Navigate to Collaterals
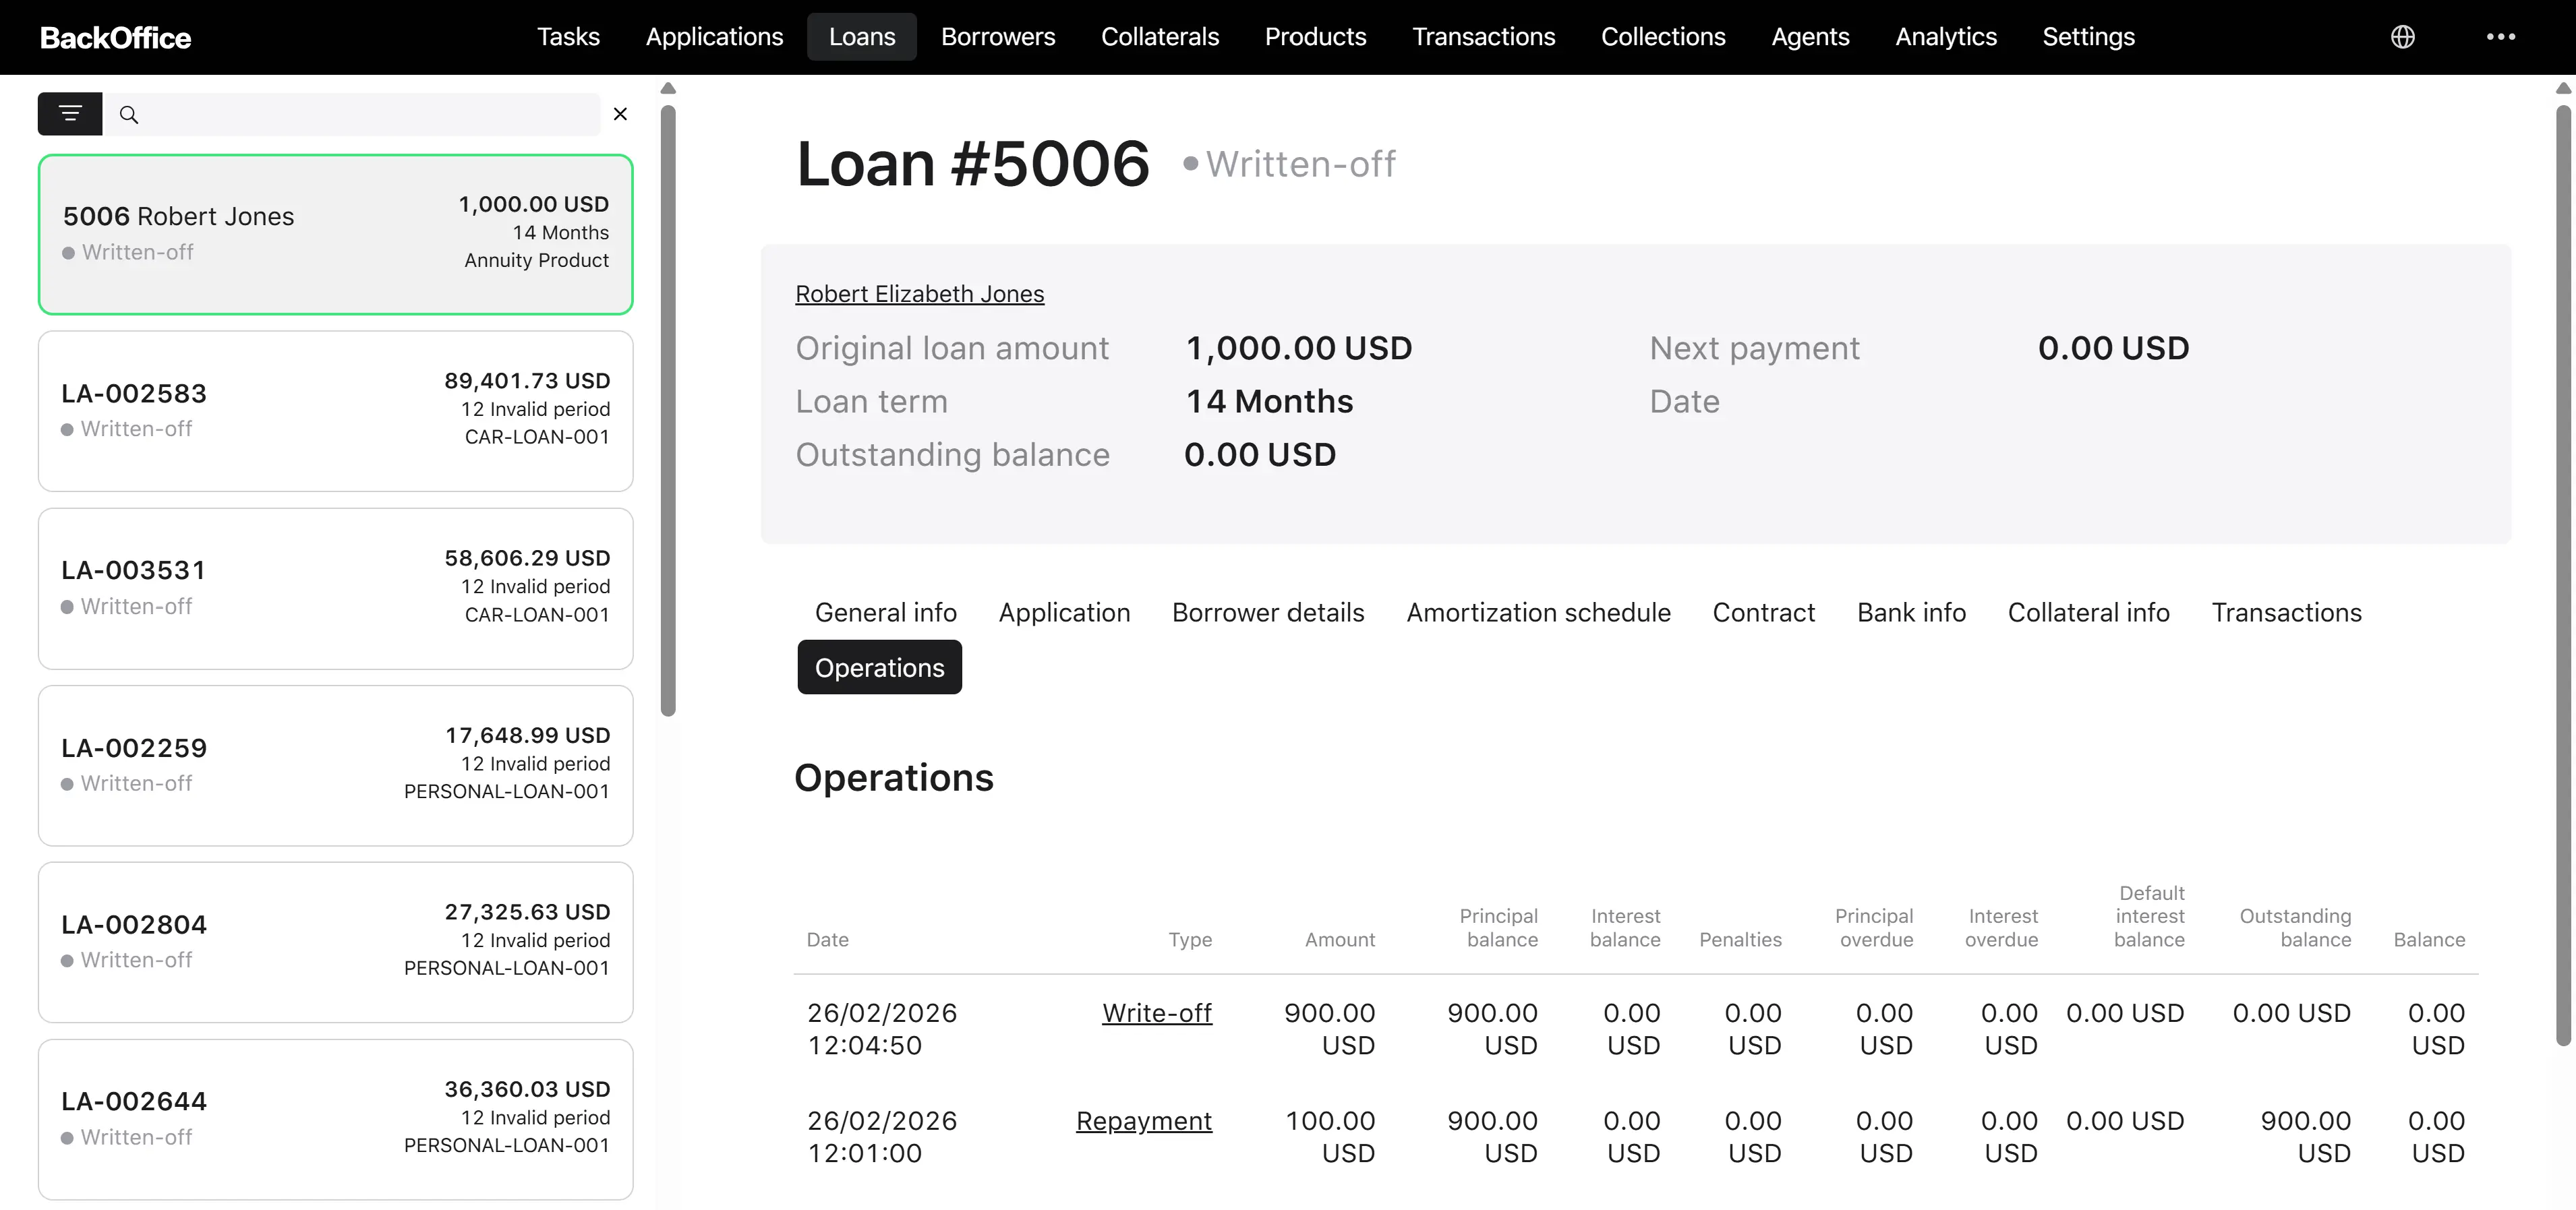The height and width of the screenshot is (1210, 2576). click(x=1159, y=37)
